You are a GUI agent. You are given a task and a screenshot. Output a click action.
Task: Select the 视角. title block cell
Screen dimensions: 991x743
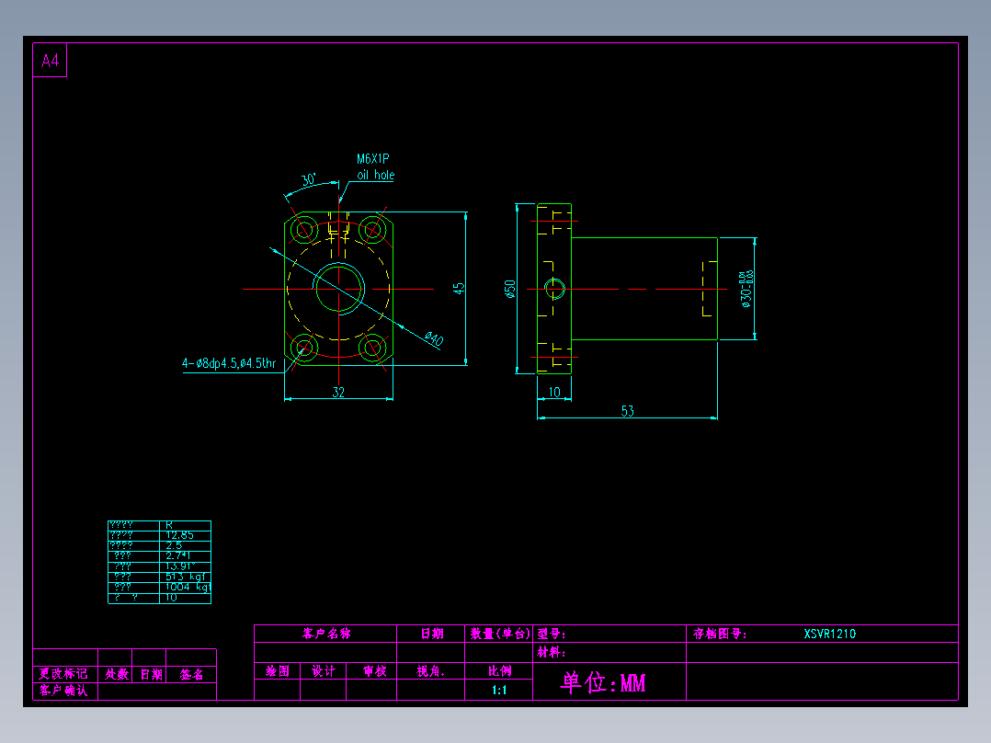[431, 671]
